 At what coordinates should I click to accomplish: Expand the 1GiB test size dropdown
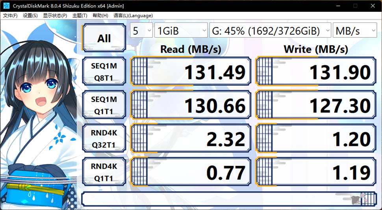click(181, 30)
